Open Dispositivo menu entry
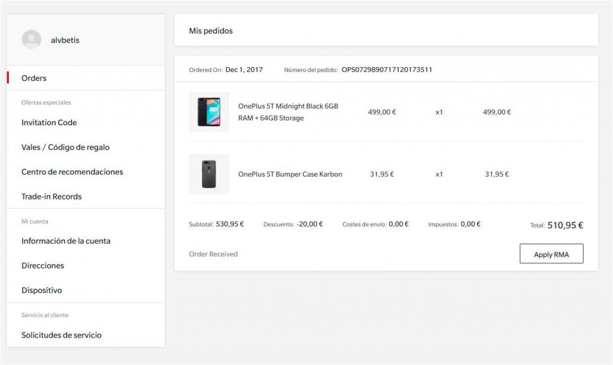 [x=41, y=290]
